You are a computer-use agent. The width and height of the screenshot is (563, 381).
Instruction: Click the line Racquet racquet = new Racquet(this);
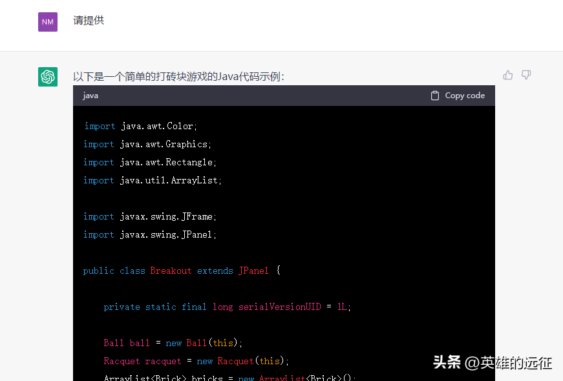(197, 361)
